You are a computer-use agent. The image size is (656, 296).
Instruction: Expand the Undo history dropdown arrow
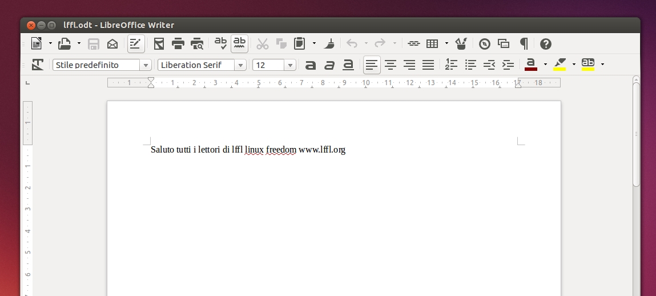(x=366, y=43)
